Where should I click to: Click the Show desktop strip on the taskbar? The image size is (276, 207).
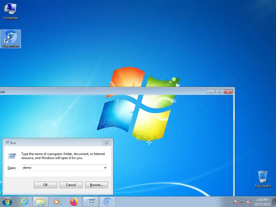(x=274, y=202)
